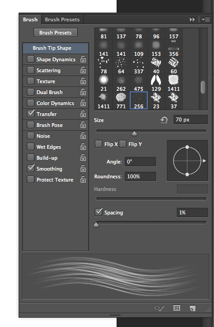Enable Scattering checkbox
Viewport: 214px width, 327px height.
(x=31, y=70)
